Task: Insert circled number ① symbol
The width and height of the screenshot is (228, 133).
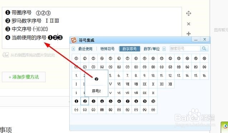Action: (x=76, y=58)
